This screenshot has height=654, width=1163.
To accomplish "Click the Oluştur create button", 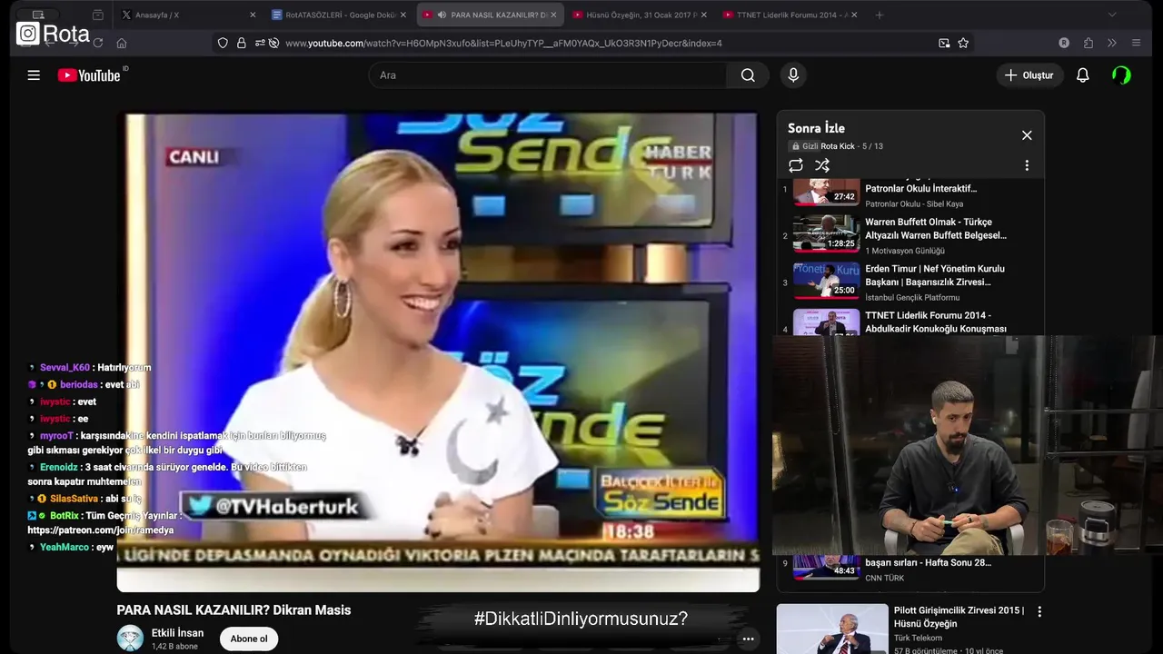I will (1029, 75).
